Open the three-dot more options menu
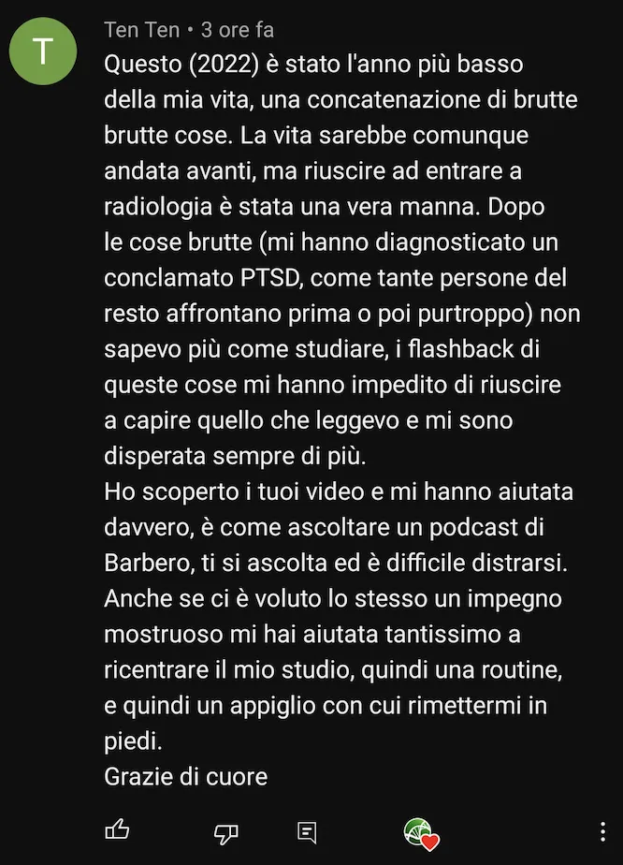Screen dimensions: 623x865 [x=602, y=831]
